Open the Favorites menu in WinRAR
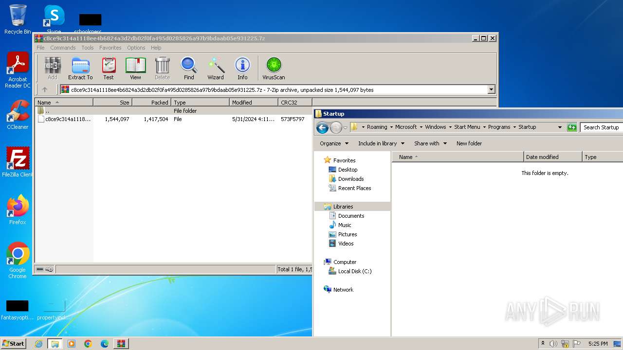Viewport: 623px width, 350px height. (110, 48)
